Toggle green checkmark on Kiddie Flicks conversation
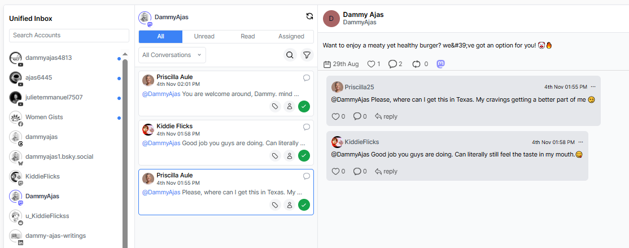Image resolution: width=629 pixels, height=248 pixels. [304, 155]
